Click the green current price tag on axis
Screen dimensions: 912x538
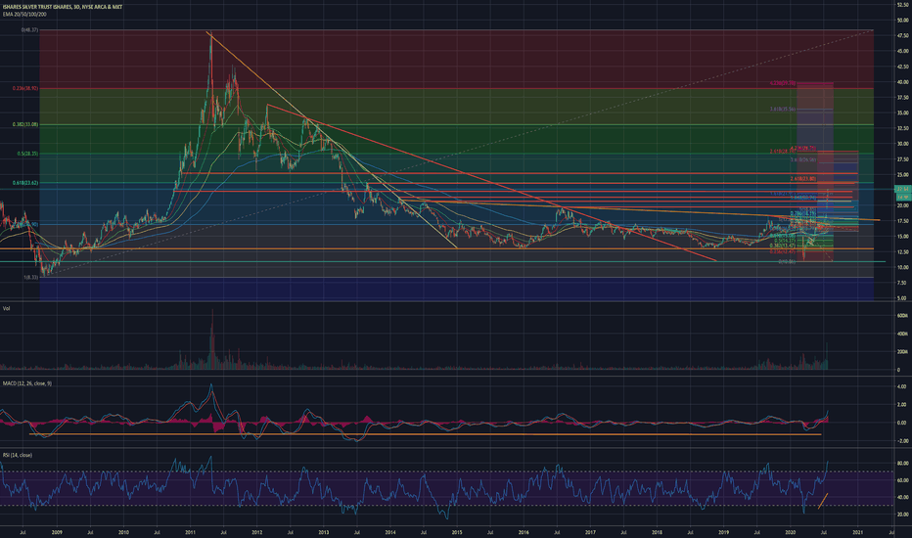coord(902,189)
